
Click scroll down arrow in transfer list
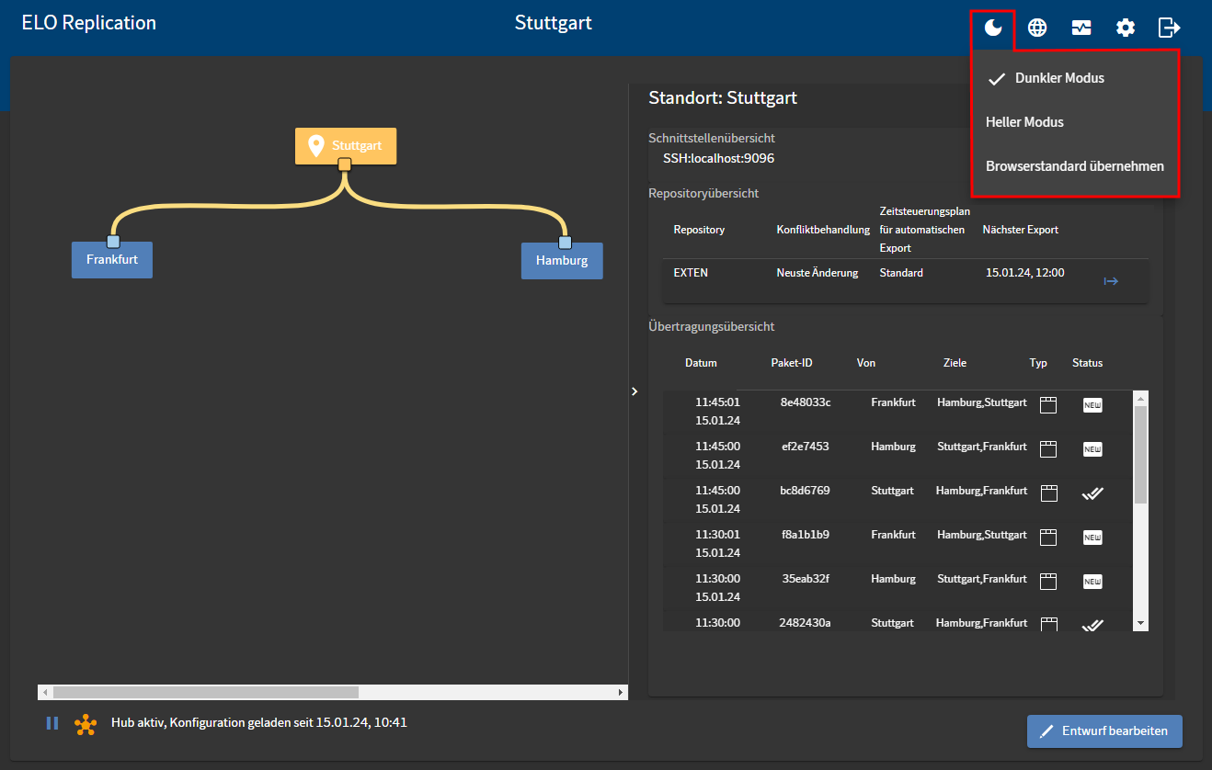click(1141, 624)
